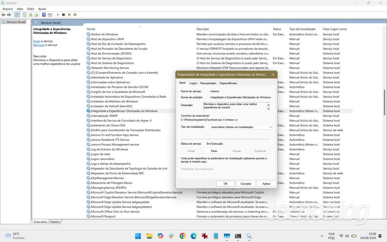Click the battery icon in system tray
Screen dimensions: 387x242
354,236
